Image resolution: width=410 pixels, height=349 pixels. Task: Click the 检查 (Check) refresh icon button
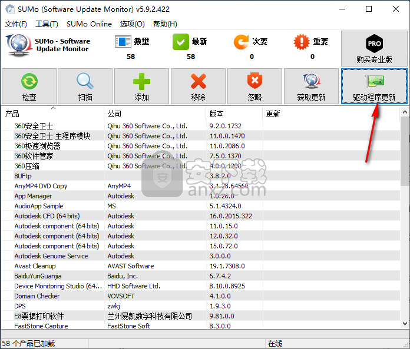pyautogui.click(x=29, y=86)
